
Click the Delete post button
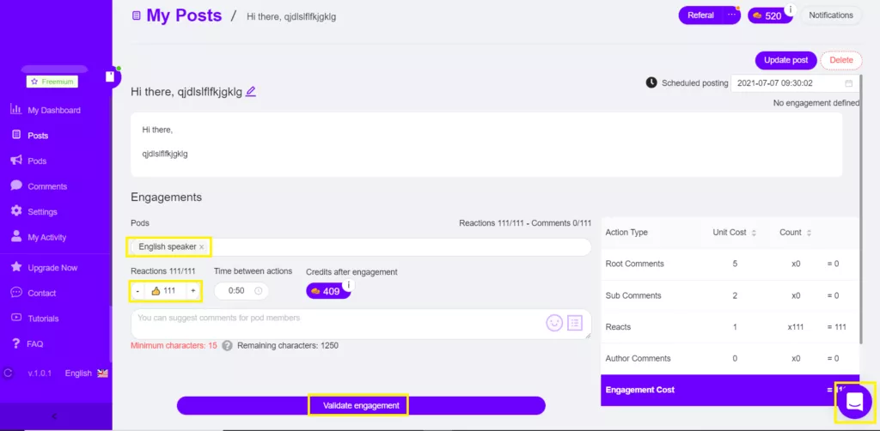pyautogui.click(x=840, y=60)
